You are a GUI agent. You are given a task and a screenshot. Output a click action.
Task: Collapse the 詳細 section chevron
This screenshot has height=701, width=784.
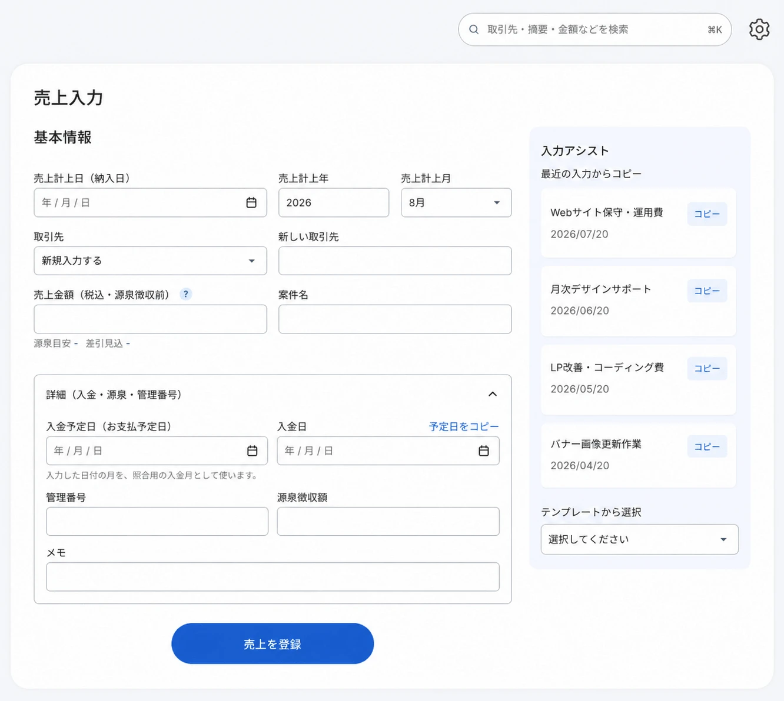493,394
